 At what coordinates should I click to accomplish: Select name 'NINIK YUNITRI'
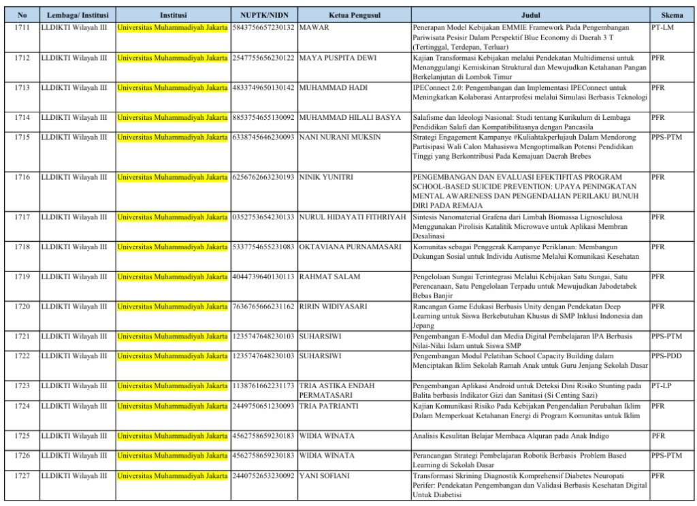pyautogui.click(x=326, y=177)
